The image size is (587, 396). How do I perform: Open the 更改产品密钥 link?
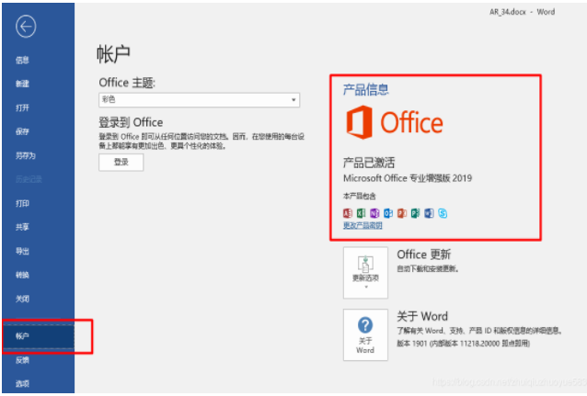[x=363, y=225]
